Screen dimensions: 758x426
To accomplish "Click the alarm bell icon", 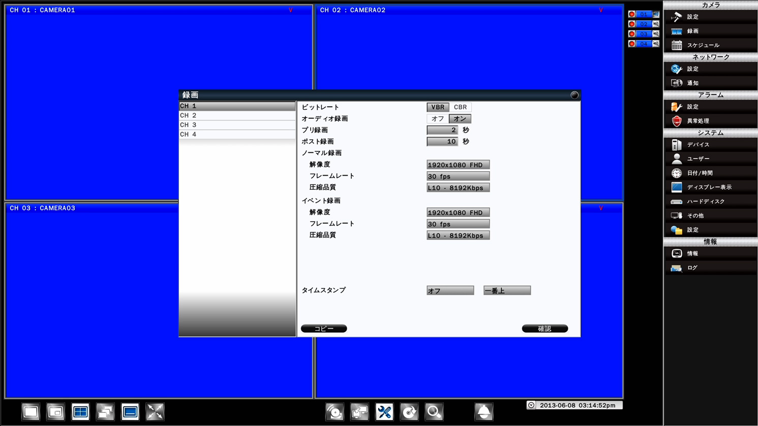I will pos(483,412).
